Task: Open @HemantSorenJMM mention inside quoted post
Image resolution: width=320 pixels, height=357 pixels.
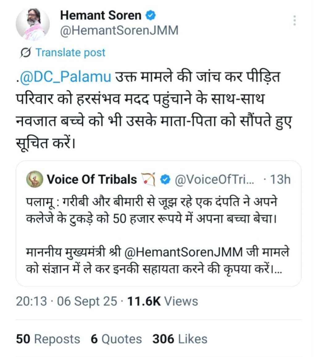Action: coord(184,252)
